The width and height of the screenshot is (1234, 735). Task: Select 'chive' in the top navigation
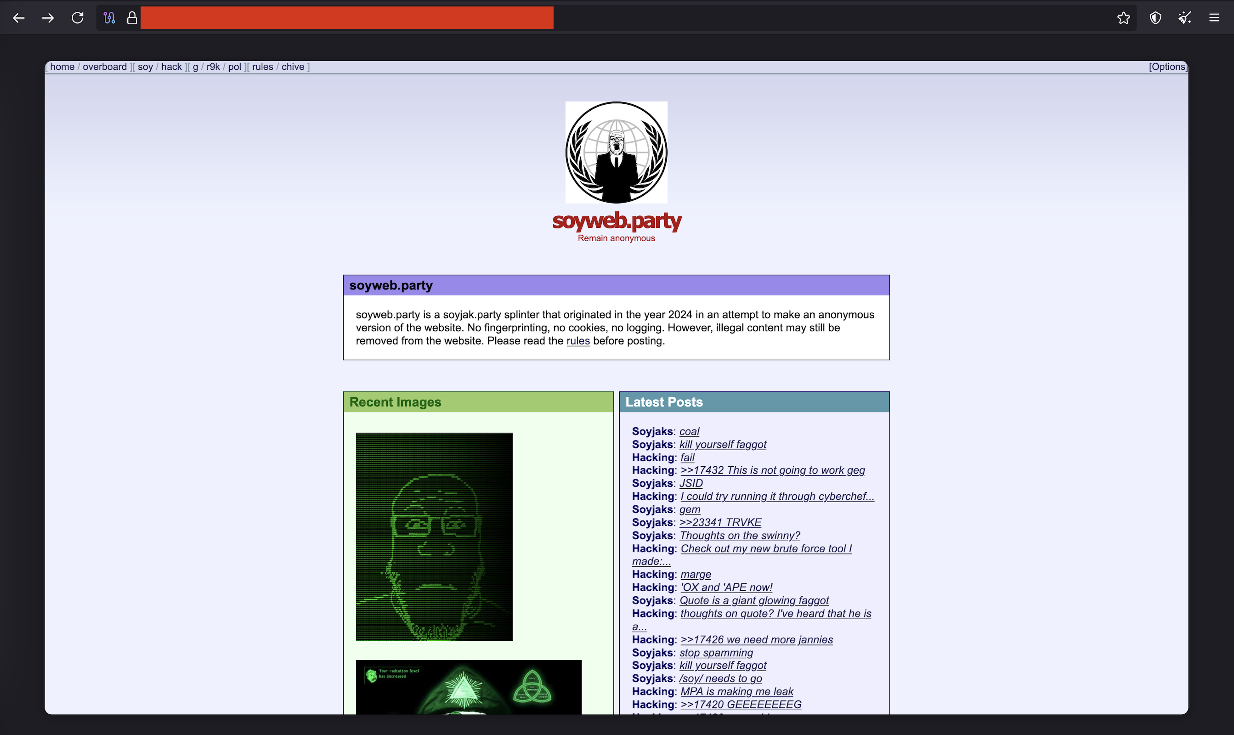pyautogui.click(x=293, y=67)
